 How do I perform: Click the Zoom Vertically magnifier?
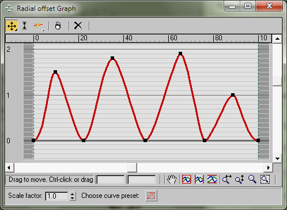[x=240, y=180]
